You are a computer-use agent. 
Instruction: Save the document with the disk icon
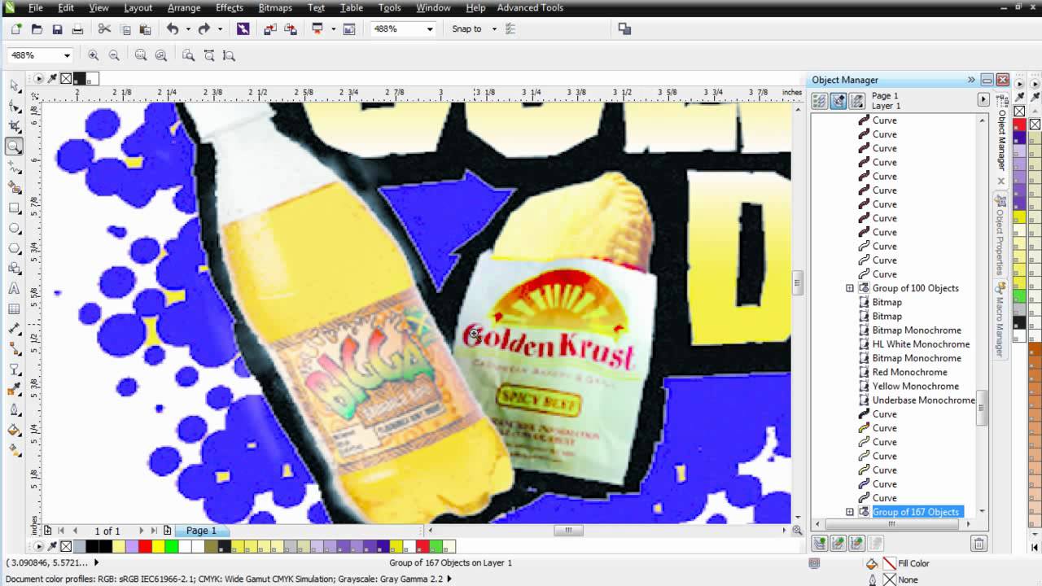tap(57, 28)
